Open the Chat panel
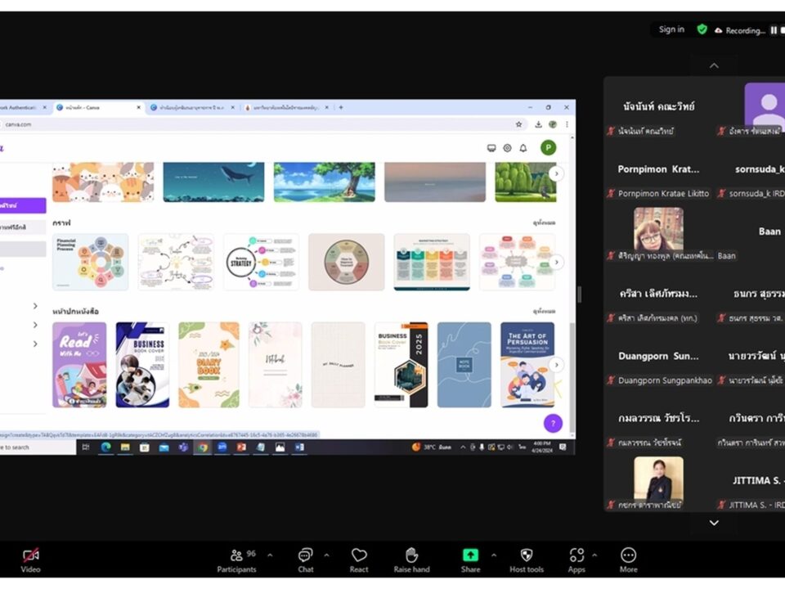 [x=305, y=560]
